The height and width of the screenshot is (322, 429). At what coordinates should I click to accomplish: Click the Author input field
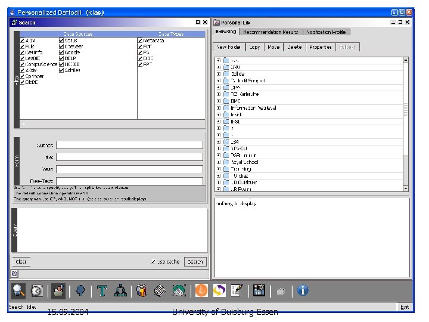pyautogui.click(x=129, y=145)
